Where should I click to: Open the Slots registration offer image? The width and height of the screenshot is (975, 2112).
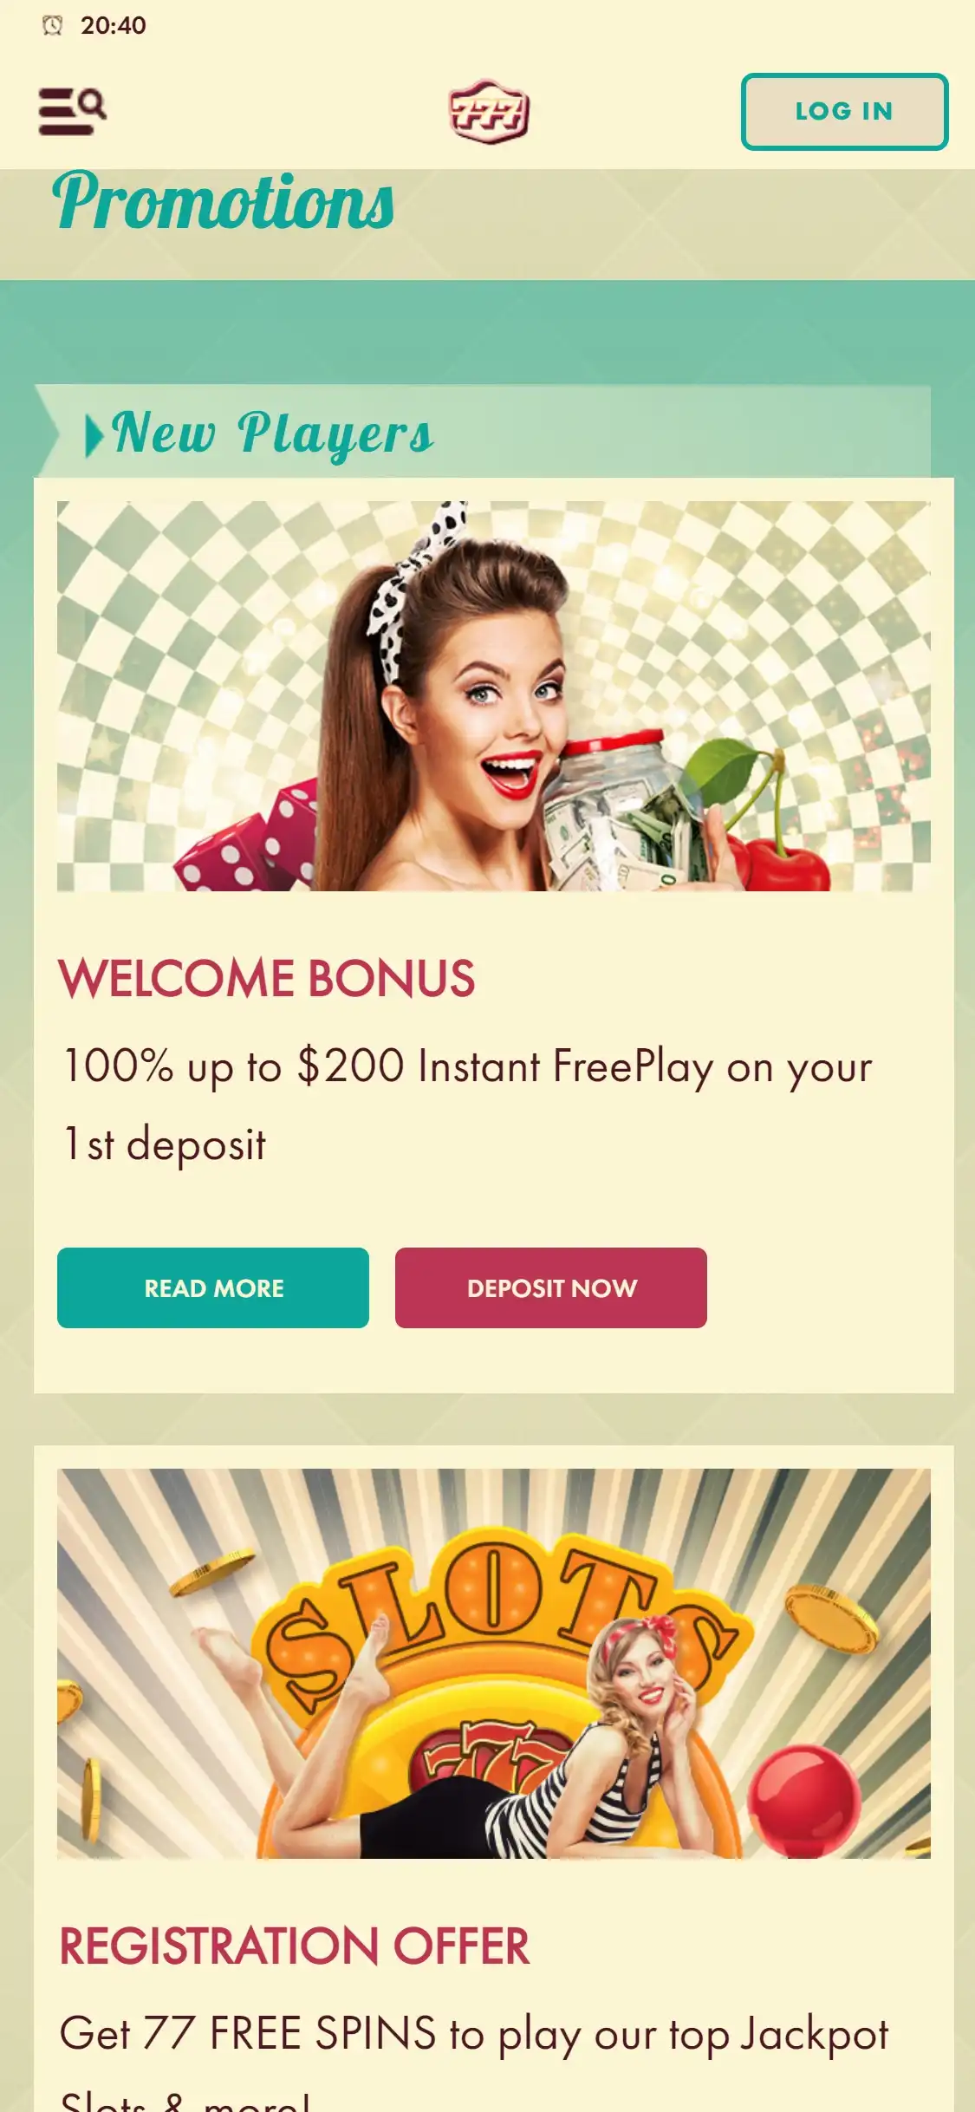coord(494,1664)
